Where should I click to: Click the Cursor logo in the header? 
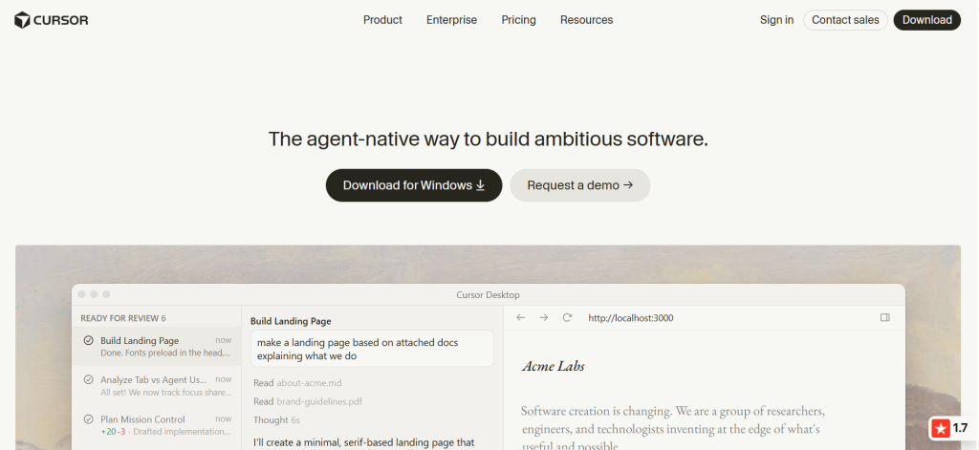click(x=52, y=20)
